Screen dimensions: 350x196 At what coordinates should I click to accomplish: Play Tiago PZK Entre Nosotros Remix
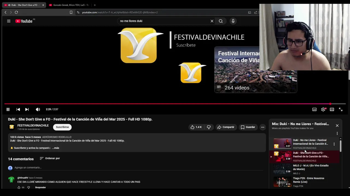304,182
